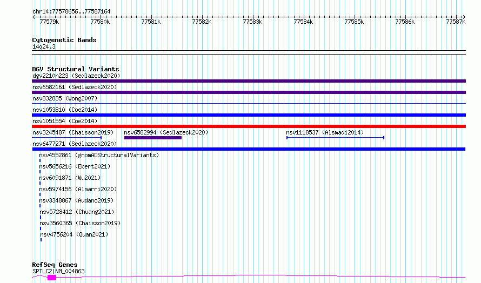Open the DGV Structural Variants track title

76,69
